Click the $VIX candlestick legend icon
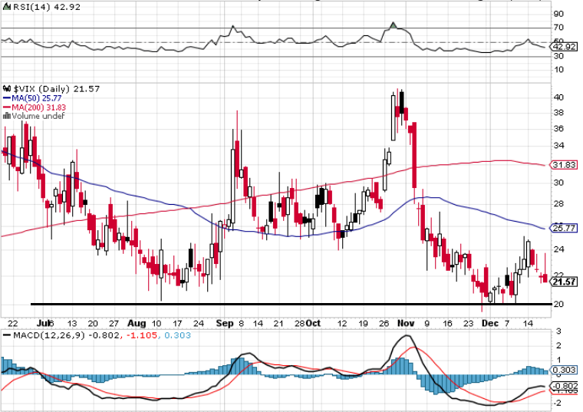 7,89
